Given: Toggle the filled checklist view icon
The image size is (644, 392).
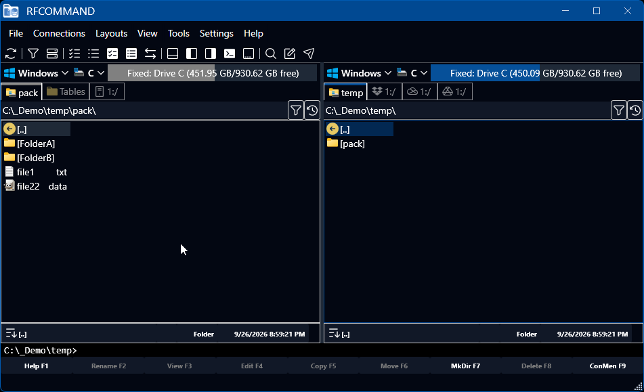Looking at the screenshot, I should pos(112,53).
